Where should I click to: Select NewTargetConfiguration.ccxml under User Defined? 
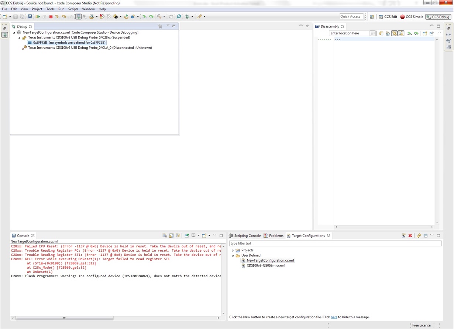(270, 261)
